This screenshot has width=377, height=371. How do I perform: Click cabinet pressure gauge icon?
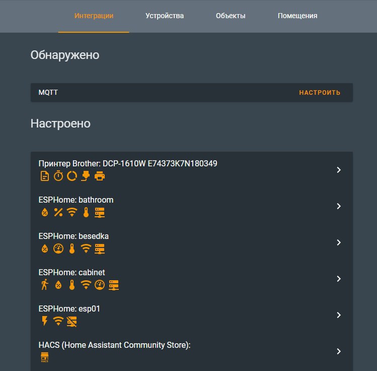point(100,285)
